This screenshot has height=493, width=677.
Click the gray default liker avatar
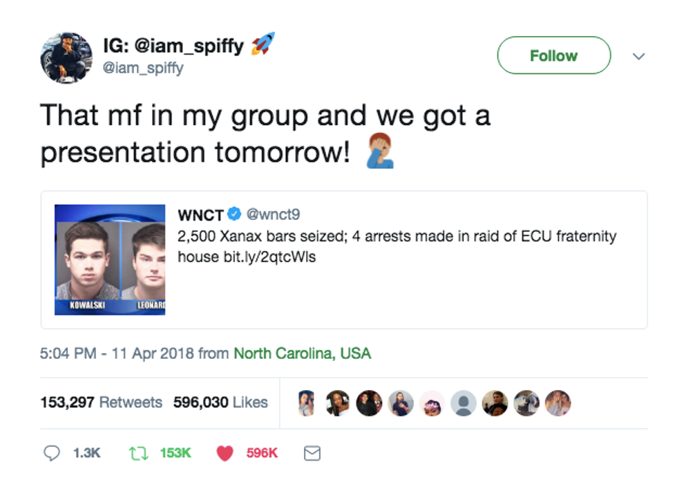pos(463,402)
